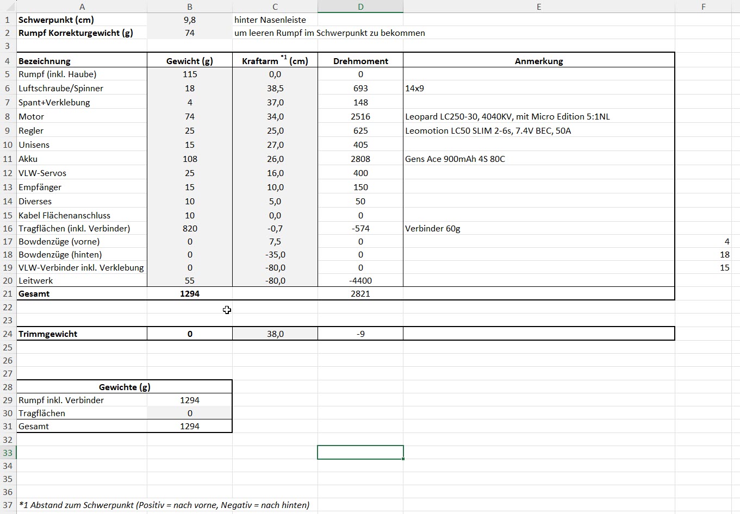
Task: Select the Trimmgewicht Kraftarm 38,0 cell
Action: pyautogui.click(x=275, y=334)
